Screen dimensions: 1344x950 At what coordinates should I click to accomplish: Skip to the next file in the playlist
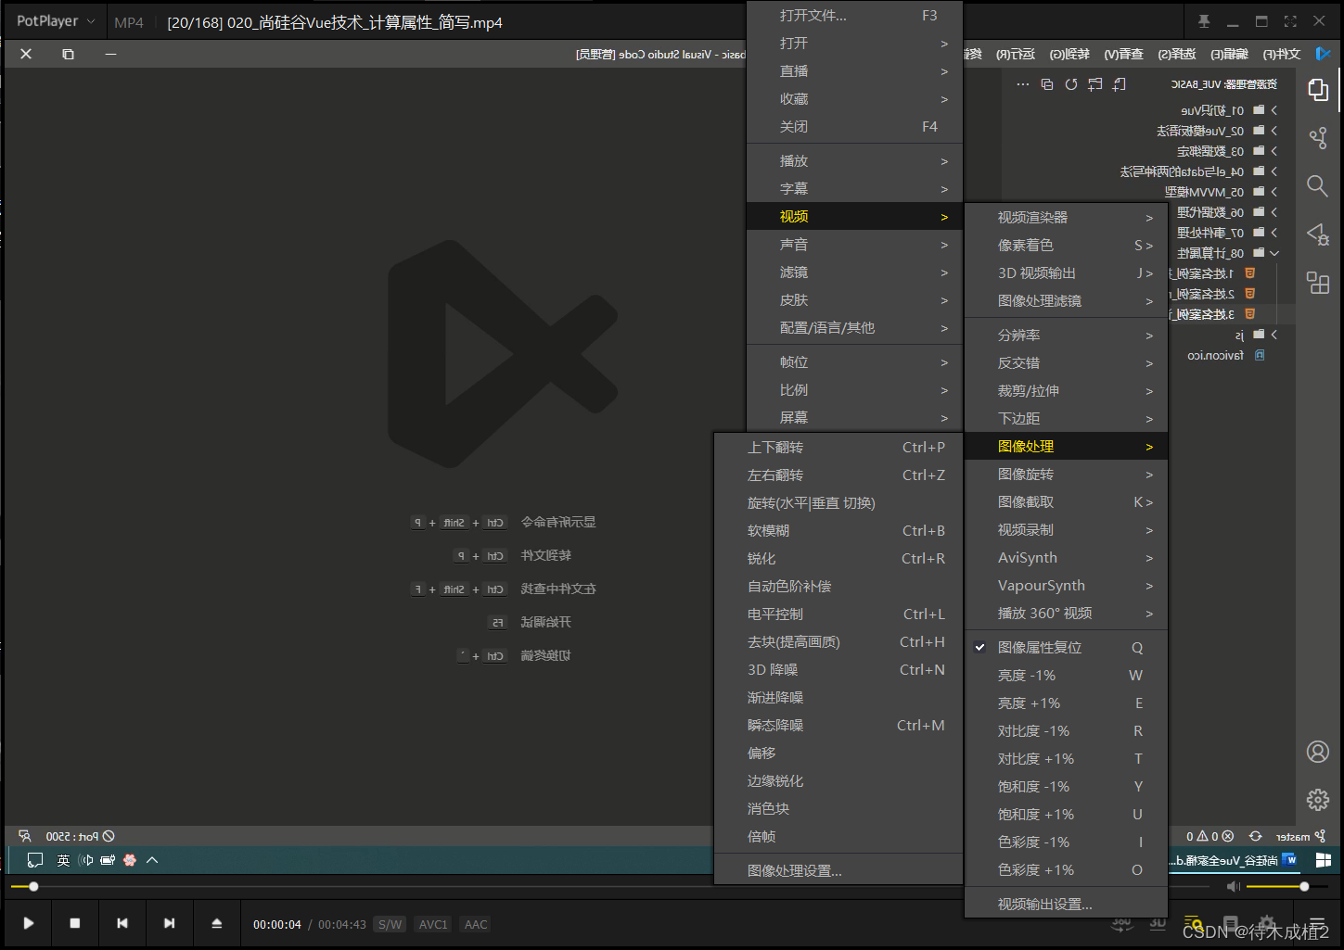[169, 923]
